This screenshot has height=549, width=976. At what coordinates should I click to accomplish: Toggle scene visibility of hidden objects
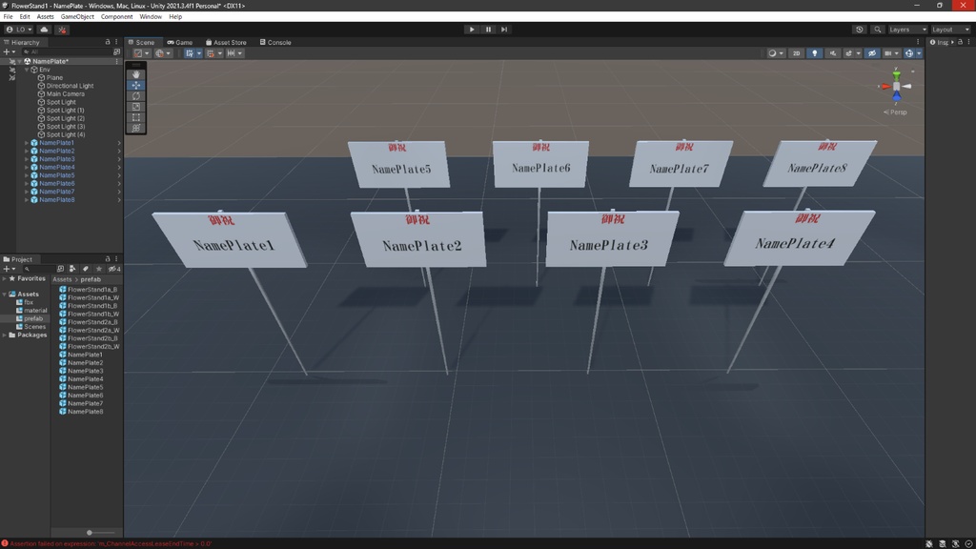tap(872, 53)
